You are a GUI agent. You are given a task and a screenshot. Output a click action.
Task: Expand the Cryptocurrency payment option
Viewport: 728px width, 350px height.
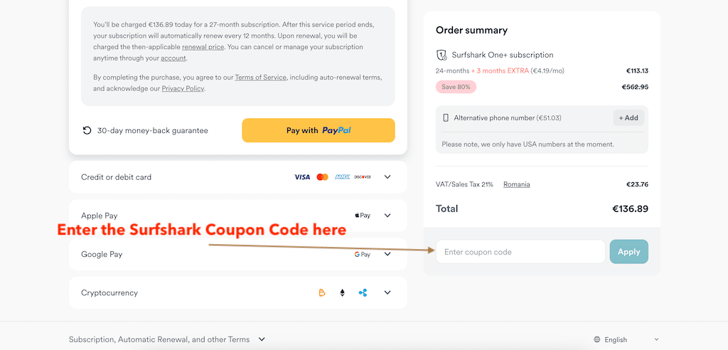[387, 292]
